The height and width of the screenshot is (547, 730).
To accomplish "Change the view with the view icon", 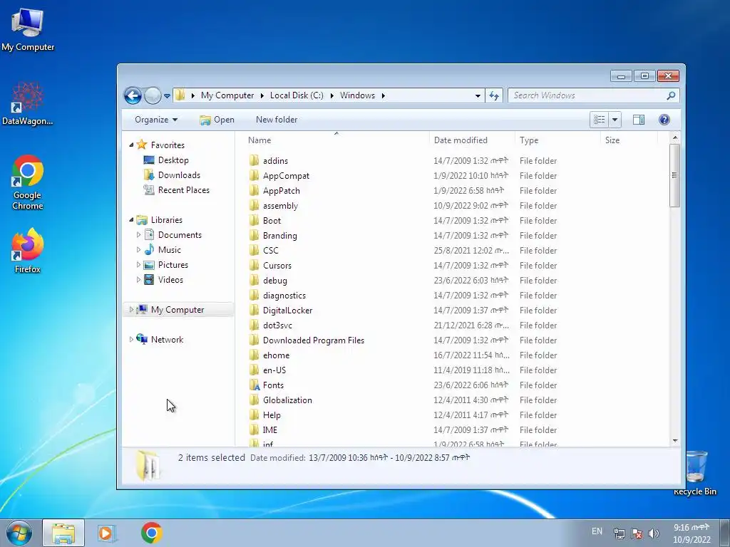I will click(x=599, y=120).
